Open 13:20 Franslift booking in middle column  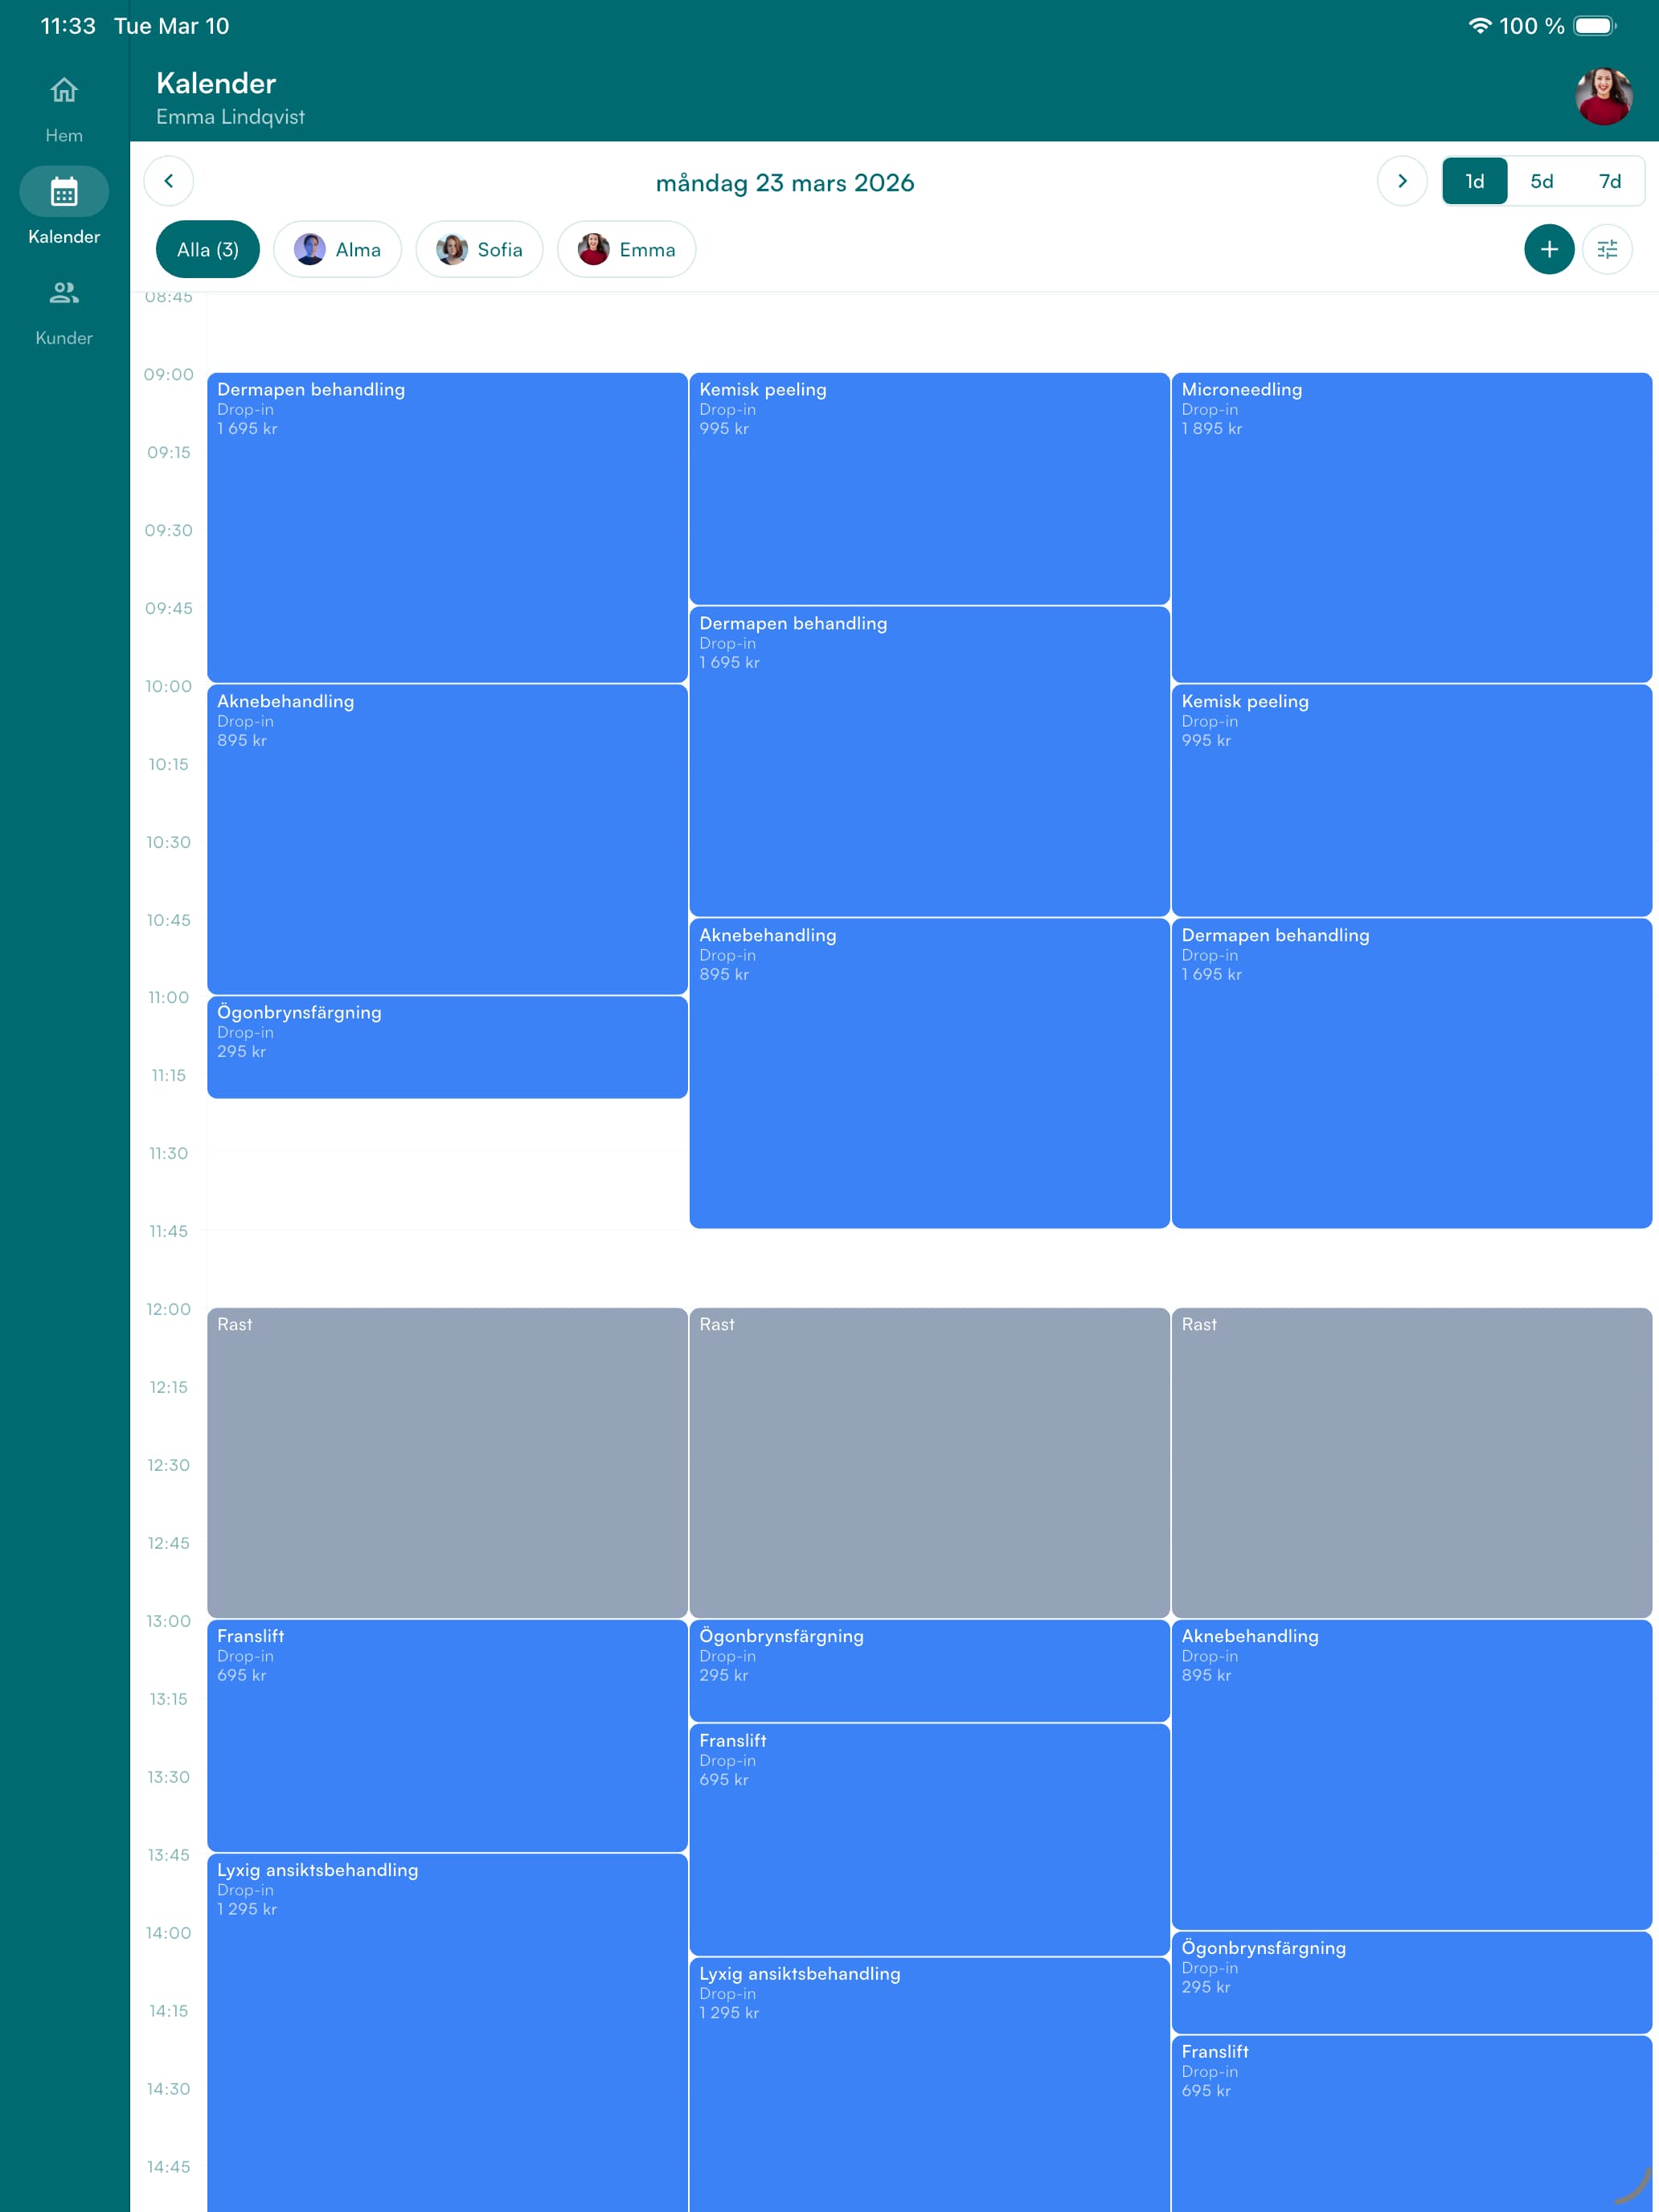pyautogui.click(x=929, y=1840)
